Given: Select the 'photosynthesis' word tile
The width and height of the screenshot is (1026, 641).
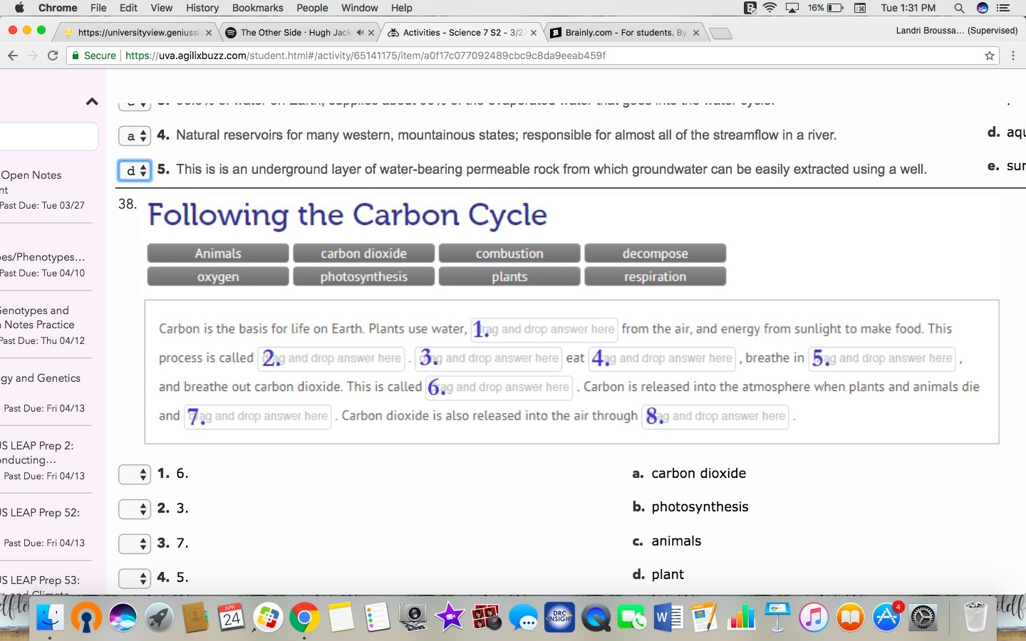Looking at the screenshot, I should click(x=363, y=276).
